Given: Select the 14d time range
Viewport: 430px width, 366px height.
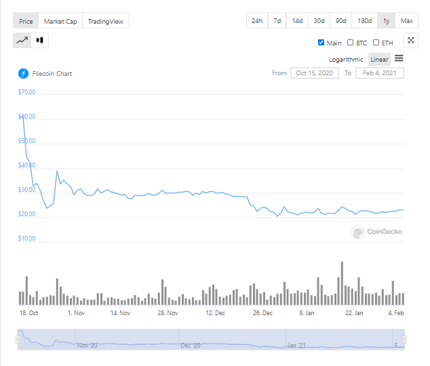Looking at the screenshot, I should pyautogui.click(x=297, y=20).
